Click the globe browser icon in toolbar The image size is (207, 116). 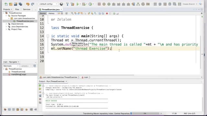[x=61, y=4]
